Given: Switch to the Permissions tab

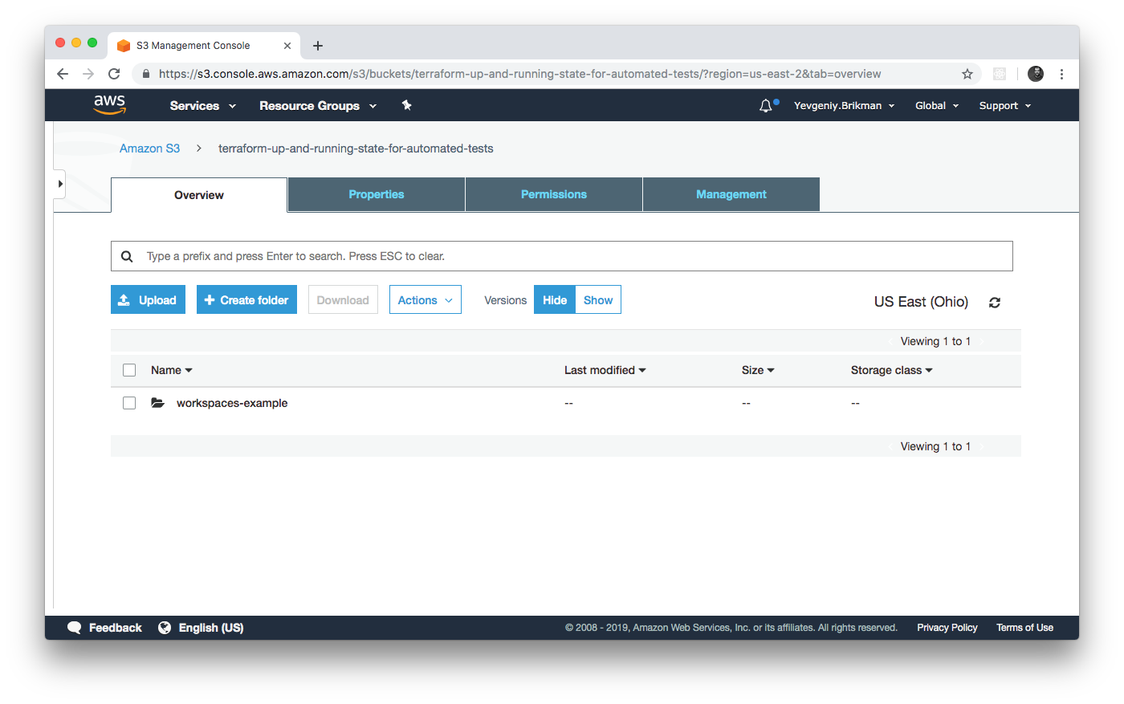Looking at the screenshot, I should [553, 193].
